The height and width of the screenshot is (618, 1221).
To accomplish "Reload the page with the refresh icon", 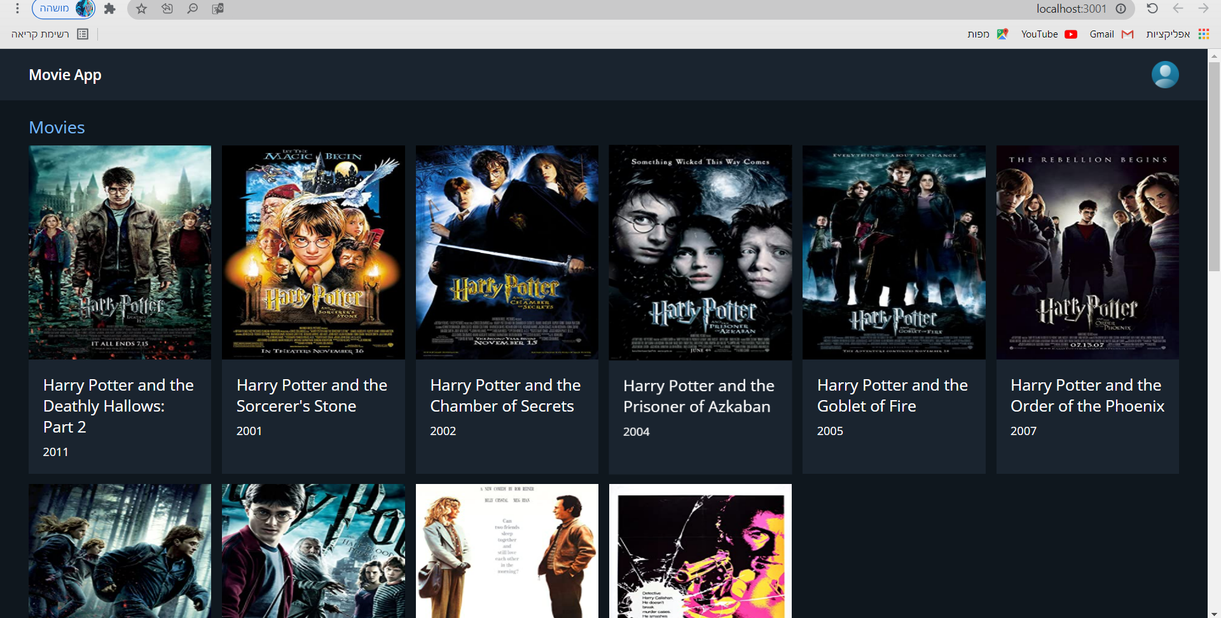I will coord(1152,9).
